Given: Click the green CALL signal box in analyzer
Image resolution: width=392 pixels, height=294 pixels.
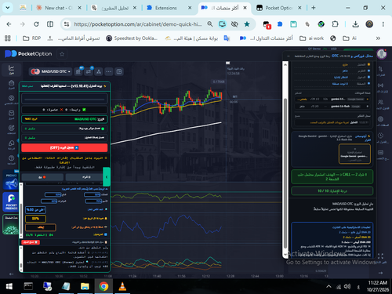Looking at the screenshot, I should click(332, 176).
